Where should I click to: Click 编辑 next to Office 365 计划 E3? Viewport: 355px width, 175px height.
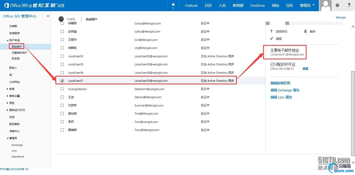coord(305,69)
